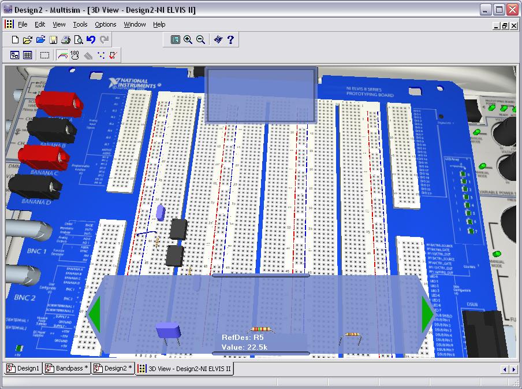Open the Tools menu

click(x=80, y=24)
